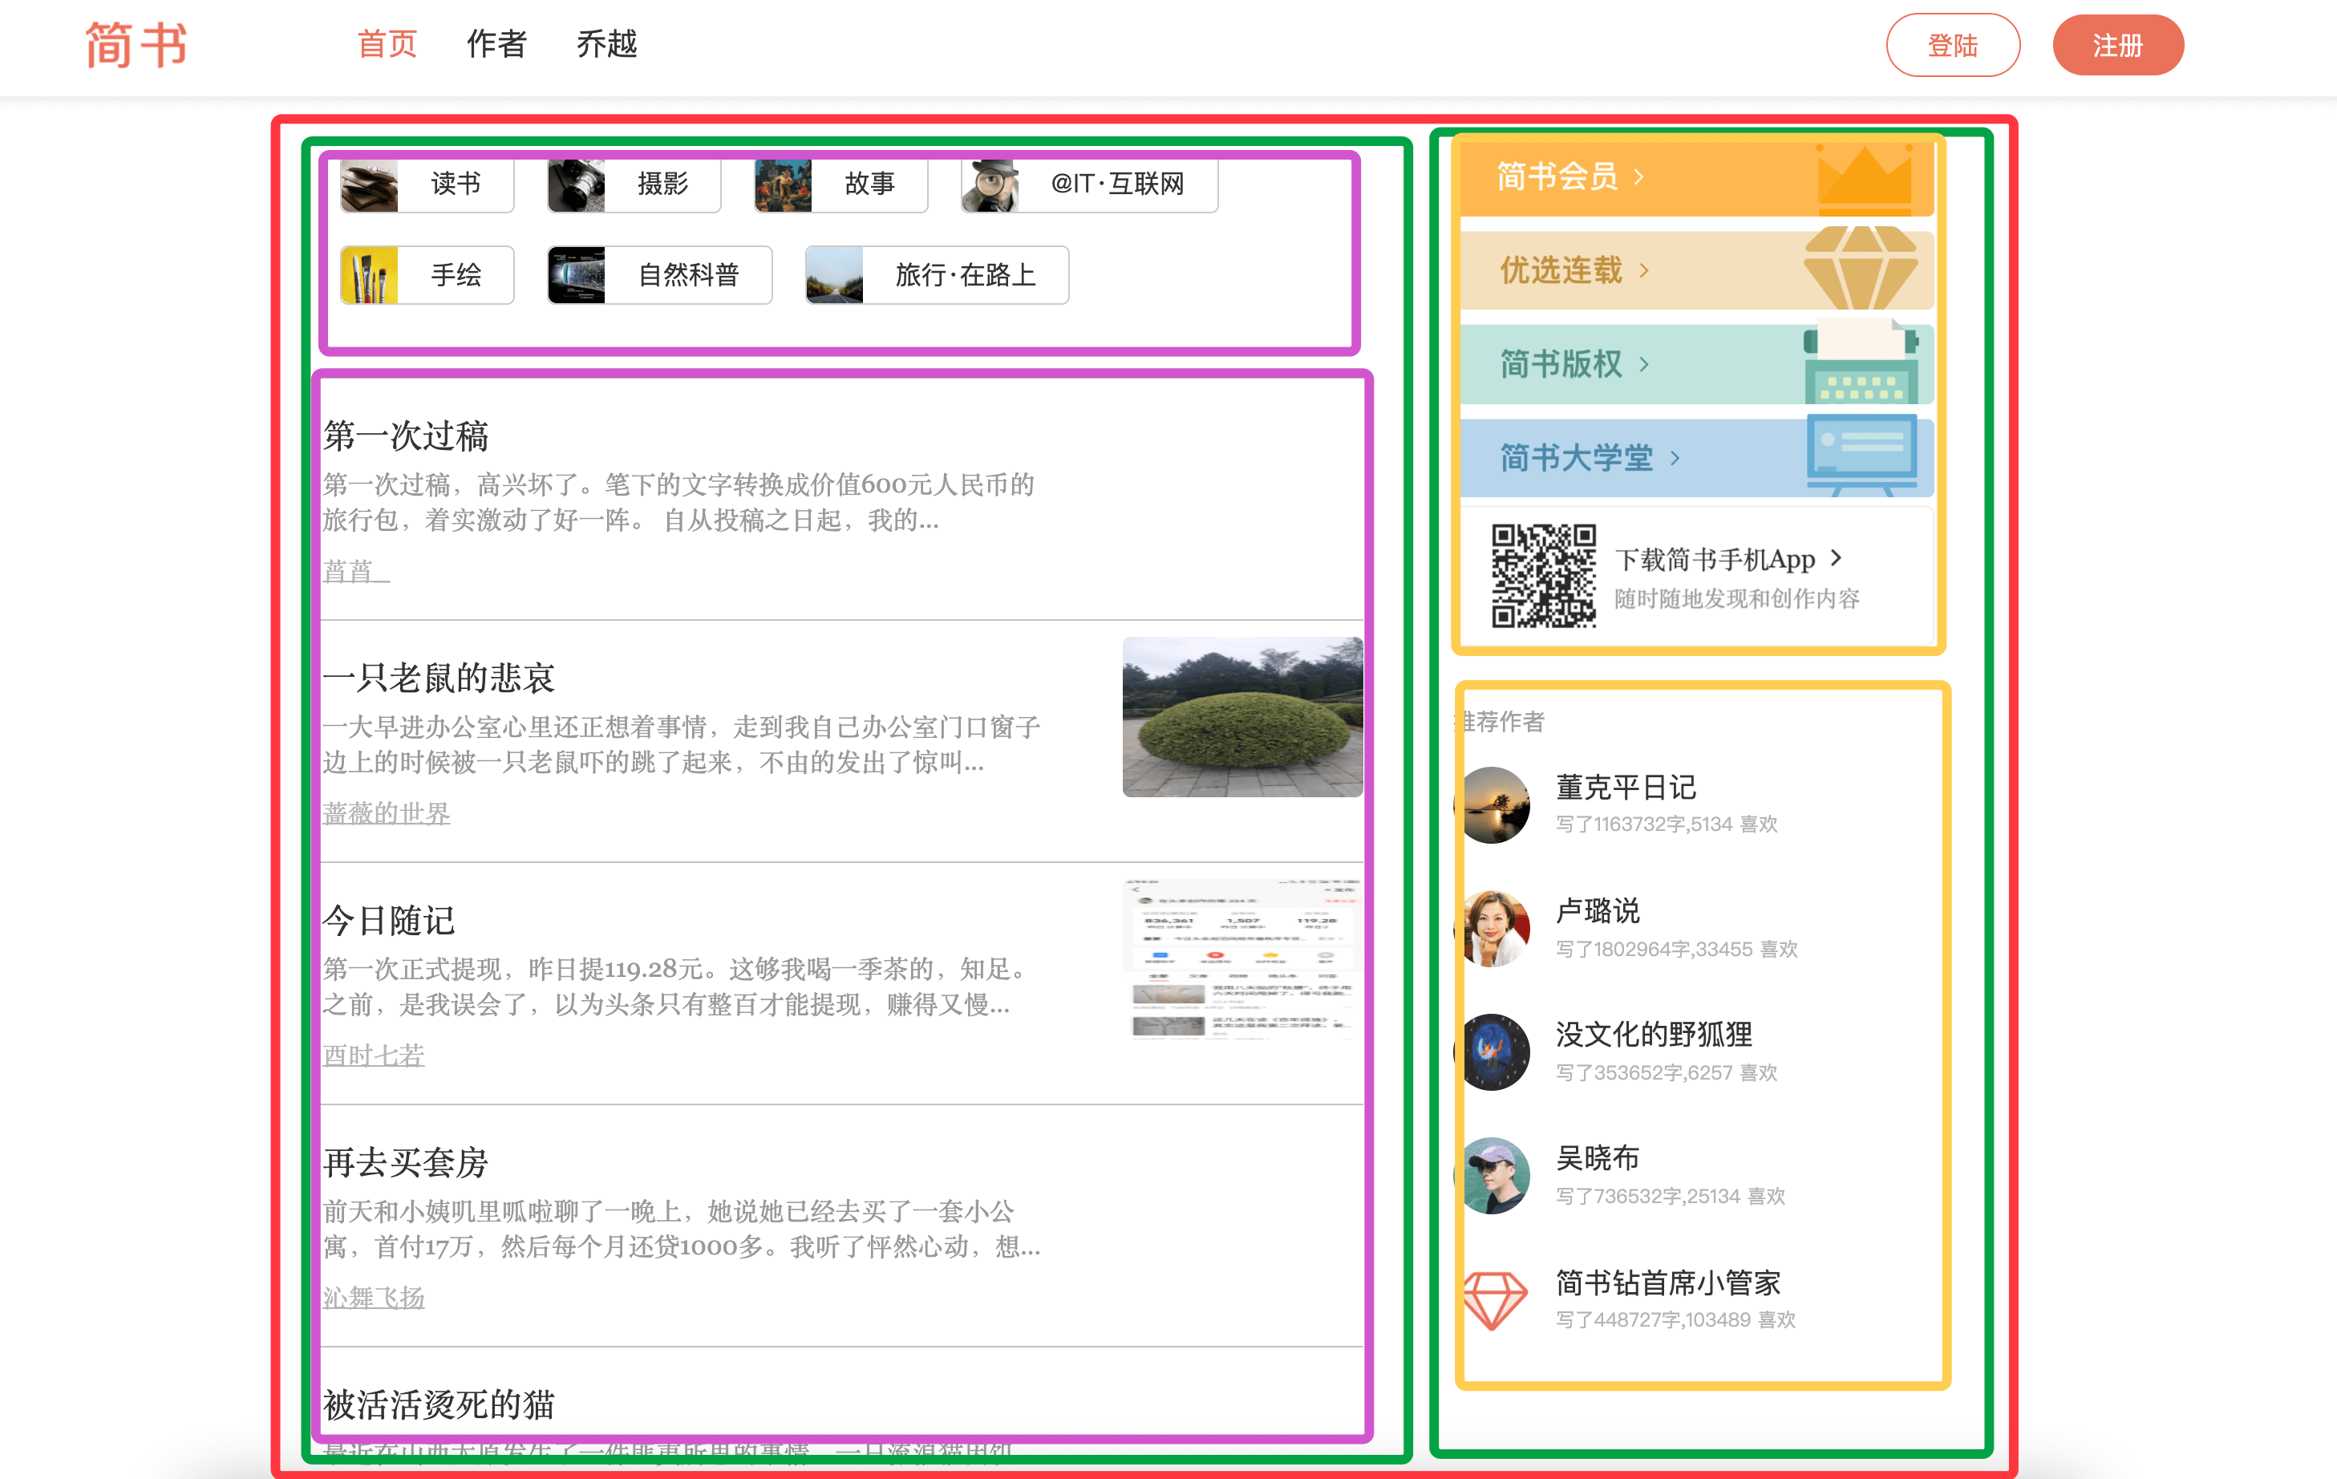Open the 简书版权 banner
Image resolution: width=2337 pixels, height=1479 pixels.
(1696, 364)
